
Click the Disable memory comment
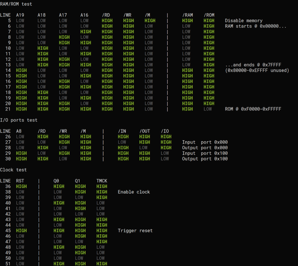coord(243,21)
